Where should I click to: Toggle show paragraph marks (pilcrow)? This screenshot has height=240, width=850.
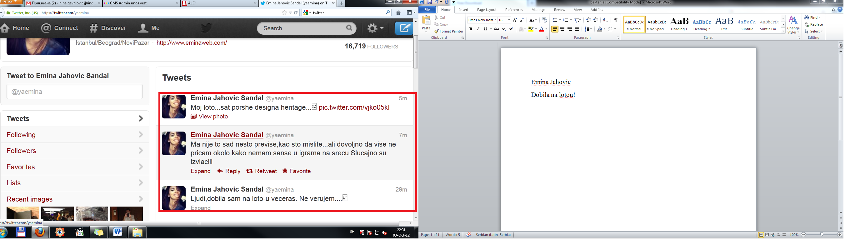(616, 20)
